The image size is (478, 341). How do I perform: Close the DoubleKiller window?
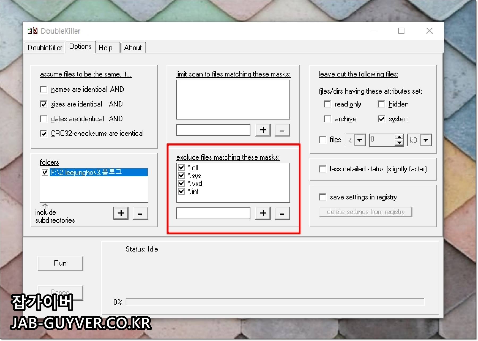[x=429, y=31]
